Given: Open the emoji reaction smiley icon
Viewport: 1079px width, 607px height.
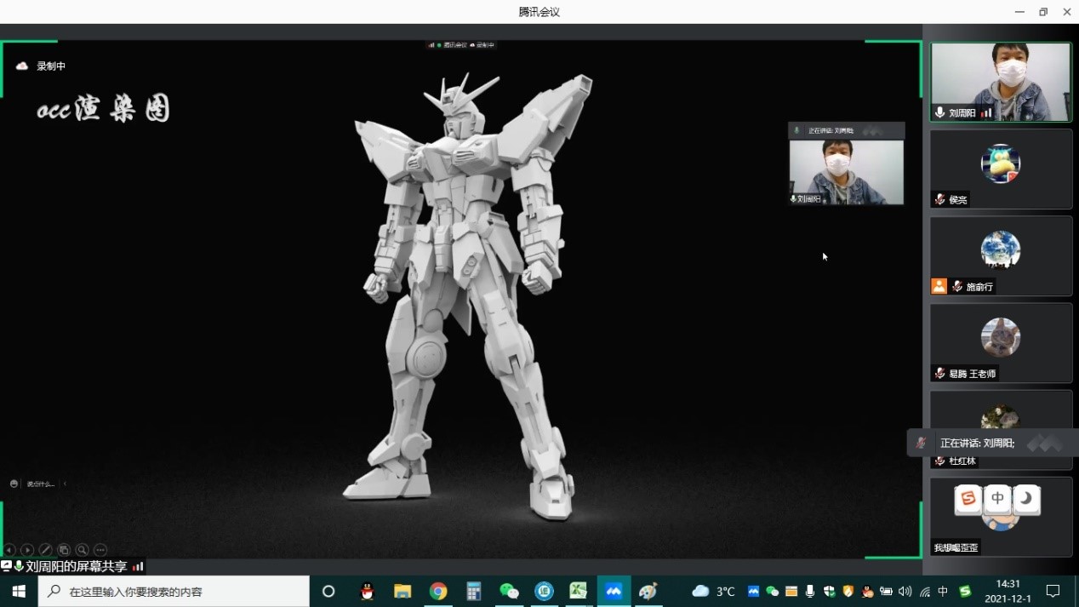Looking at the screenshot, I should click(x=14, y=484).
